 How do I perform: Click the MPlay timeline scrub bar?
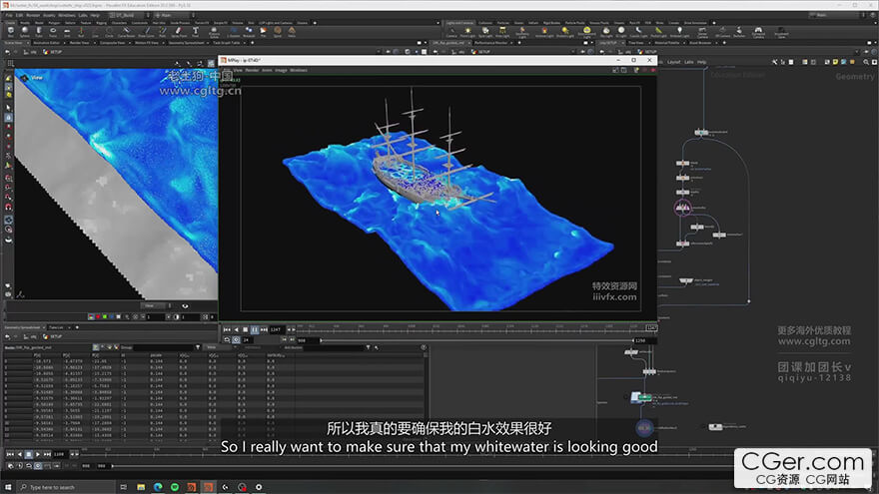click(x=469, y=328)
